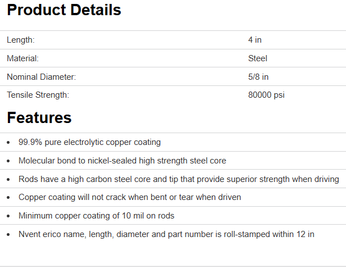Click the bullet beside 'Molecular bond'
This screenshot has height=273, width=346.
point(8,161)
